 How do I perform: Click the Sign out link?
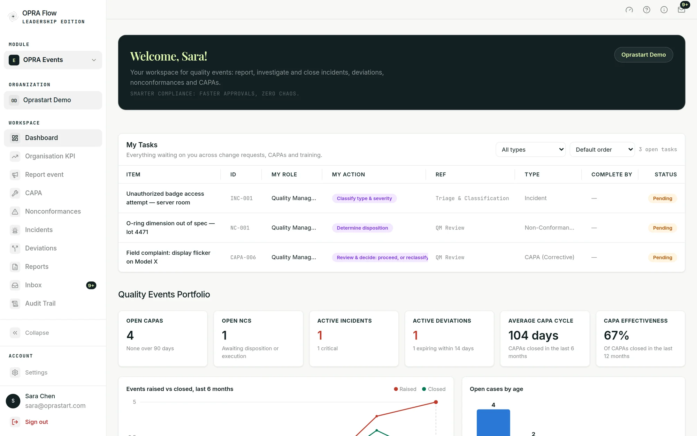[x=37, y=422]
